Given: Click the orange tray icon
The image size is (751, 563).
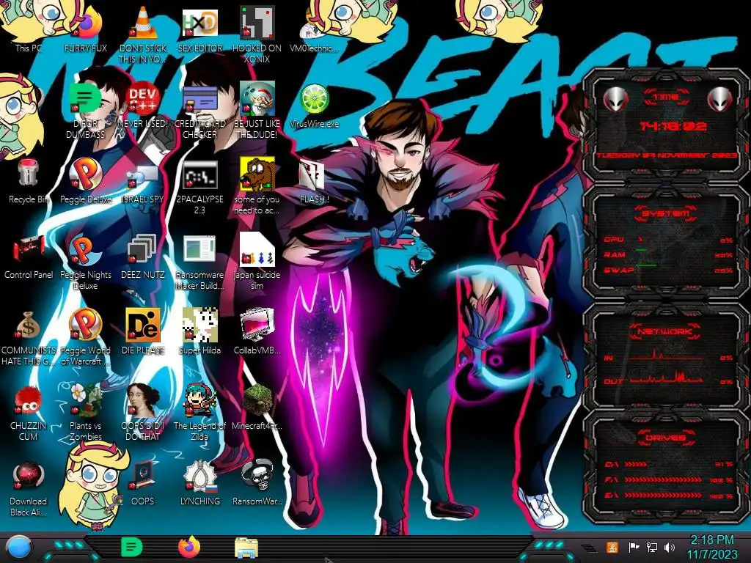Looking at the screenshot, I should point(612,547).
